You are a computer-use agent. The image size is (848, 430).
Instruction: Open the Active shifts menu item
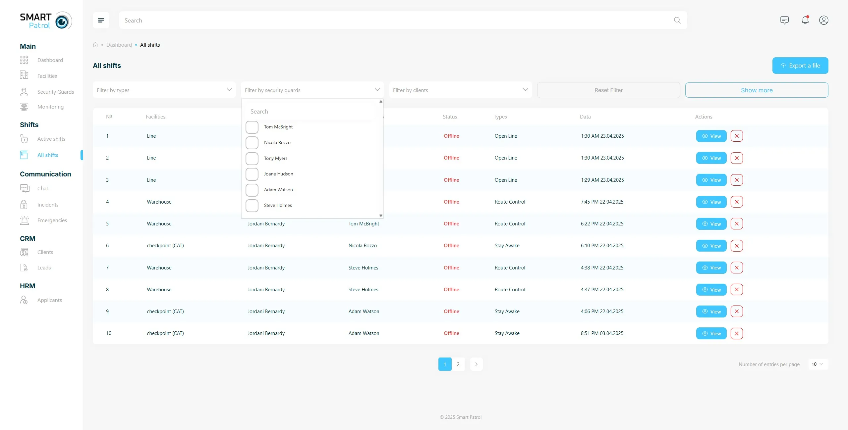point(51,139)
